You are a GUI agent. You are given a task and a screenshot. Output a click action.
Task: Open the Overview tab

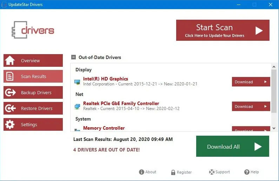[33, 60]
